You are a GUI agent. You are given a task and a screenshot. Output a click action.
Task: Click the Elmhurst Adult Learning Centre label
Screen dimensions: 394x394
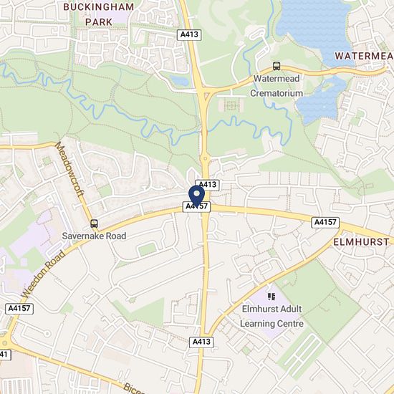coord(272,316)
